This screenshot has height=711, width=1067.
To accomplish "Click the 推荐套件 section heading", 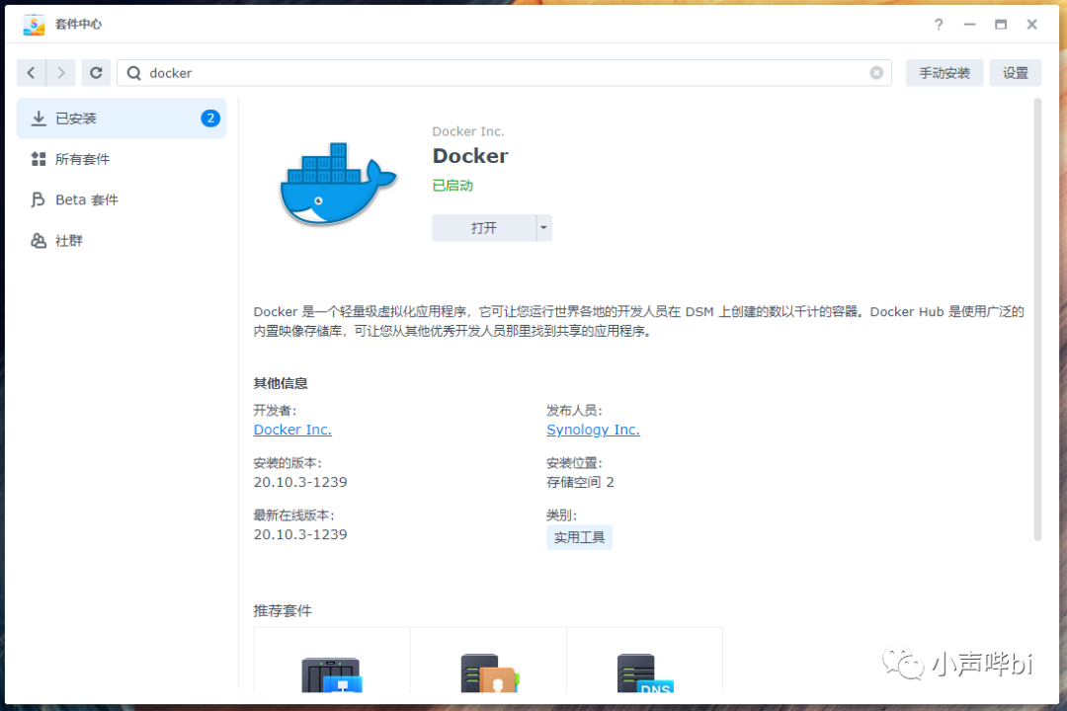I will (x=283, y=611).
